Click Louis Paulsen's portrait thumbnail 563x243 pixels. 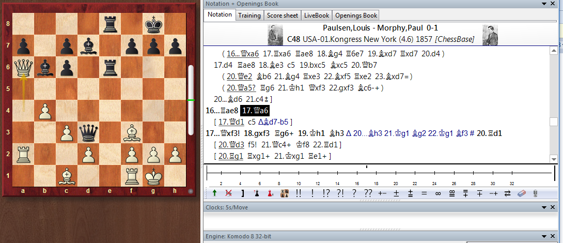click(274, 34)
